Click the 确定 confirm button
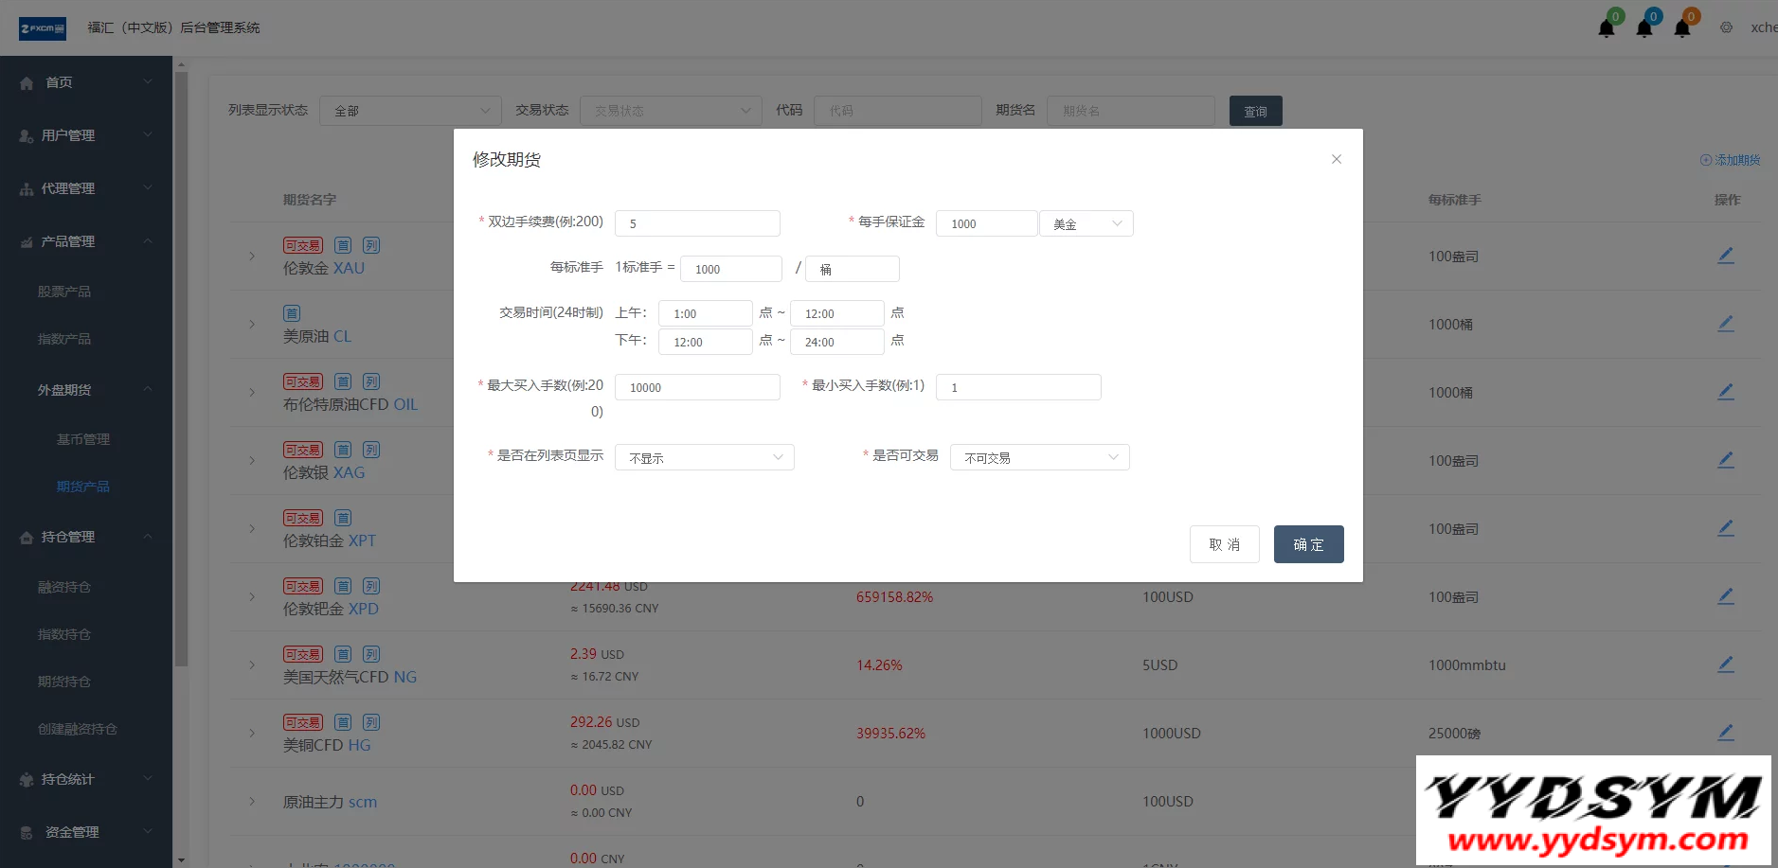 [1308, 544]
